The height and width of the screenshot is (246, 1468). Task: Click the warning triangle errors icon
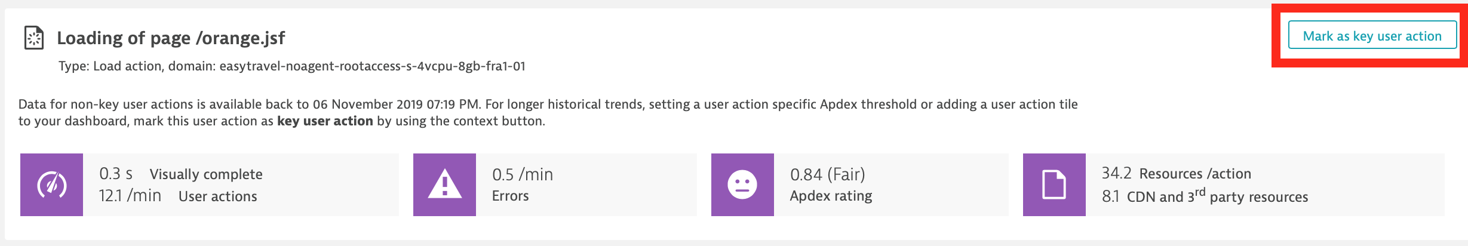(x=444, y=184)
